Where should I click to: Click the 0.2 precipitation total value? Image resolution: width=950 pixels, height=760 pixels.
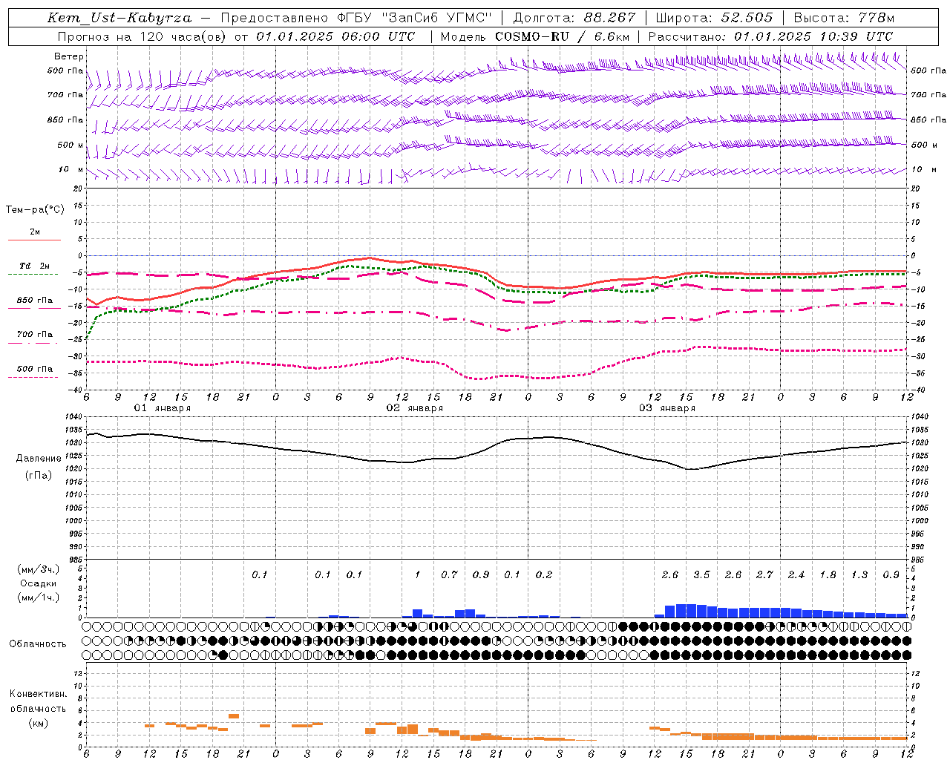coord(544,575)
